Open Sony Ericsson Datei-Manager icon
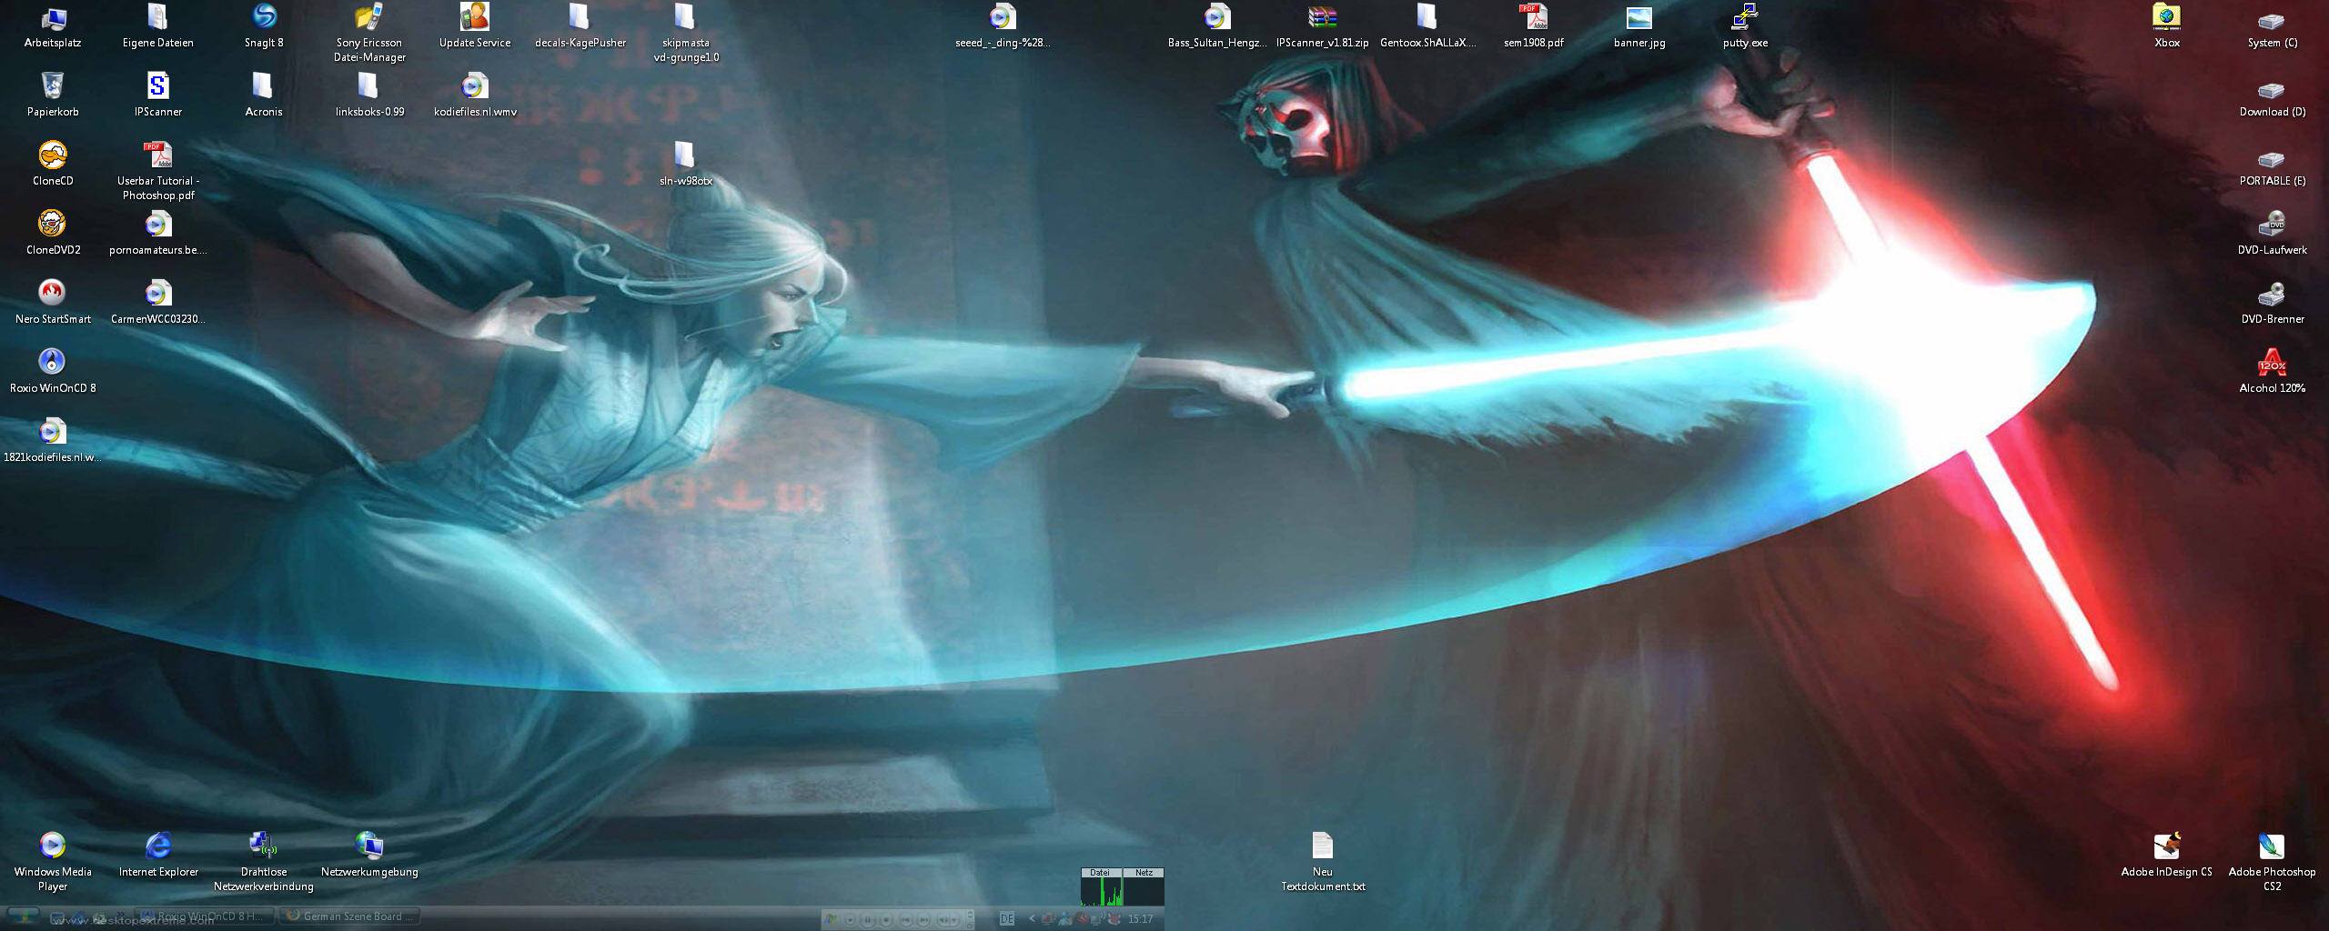2329x931 pixels. [369, 33]
